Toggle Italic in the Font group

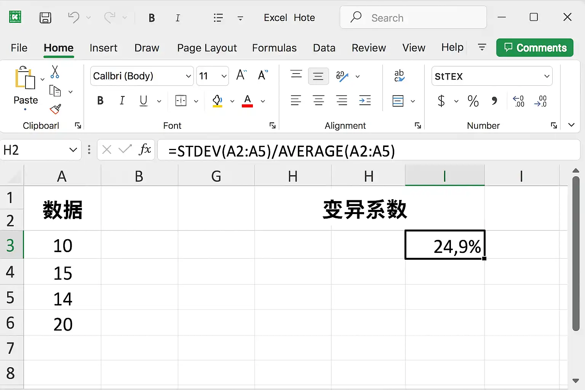click(x=122, y=101)
